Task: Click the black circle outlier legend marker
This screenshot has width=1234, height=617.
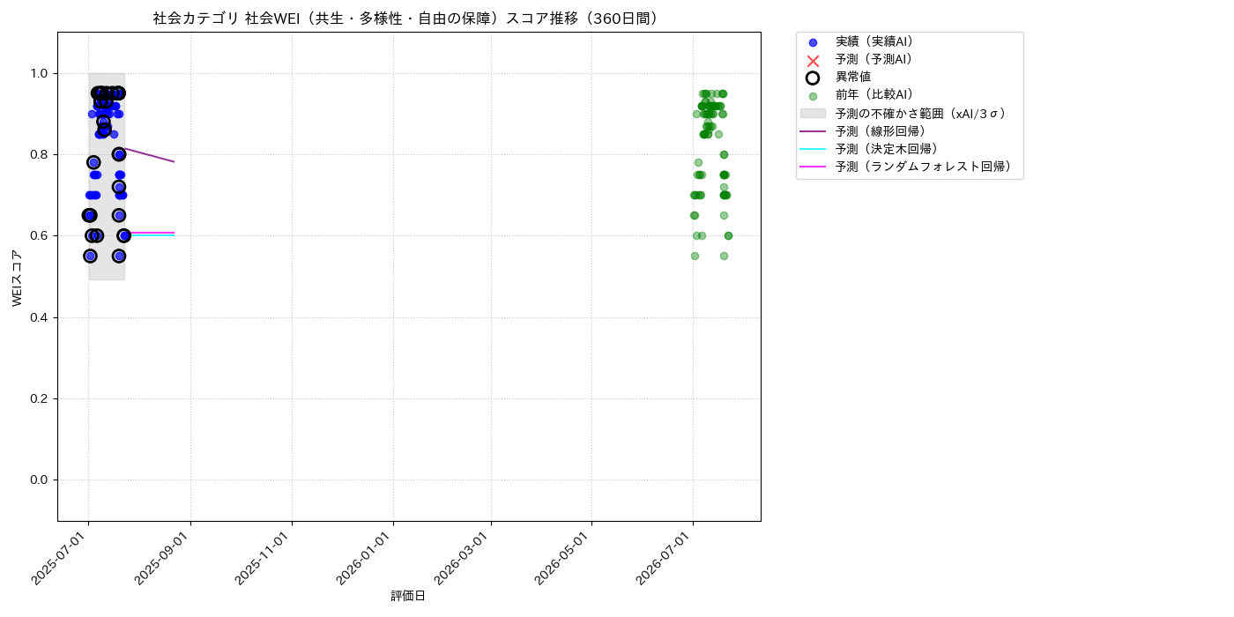Action: [813, 78]
